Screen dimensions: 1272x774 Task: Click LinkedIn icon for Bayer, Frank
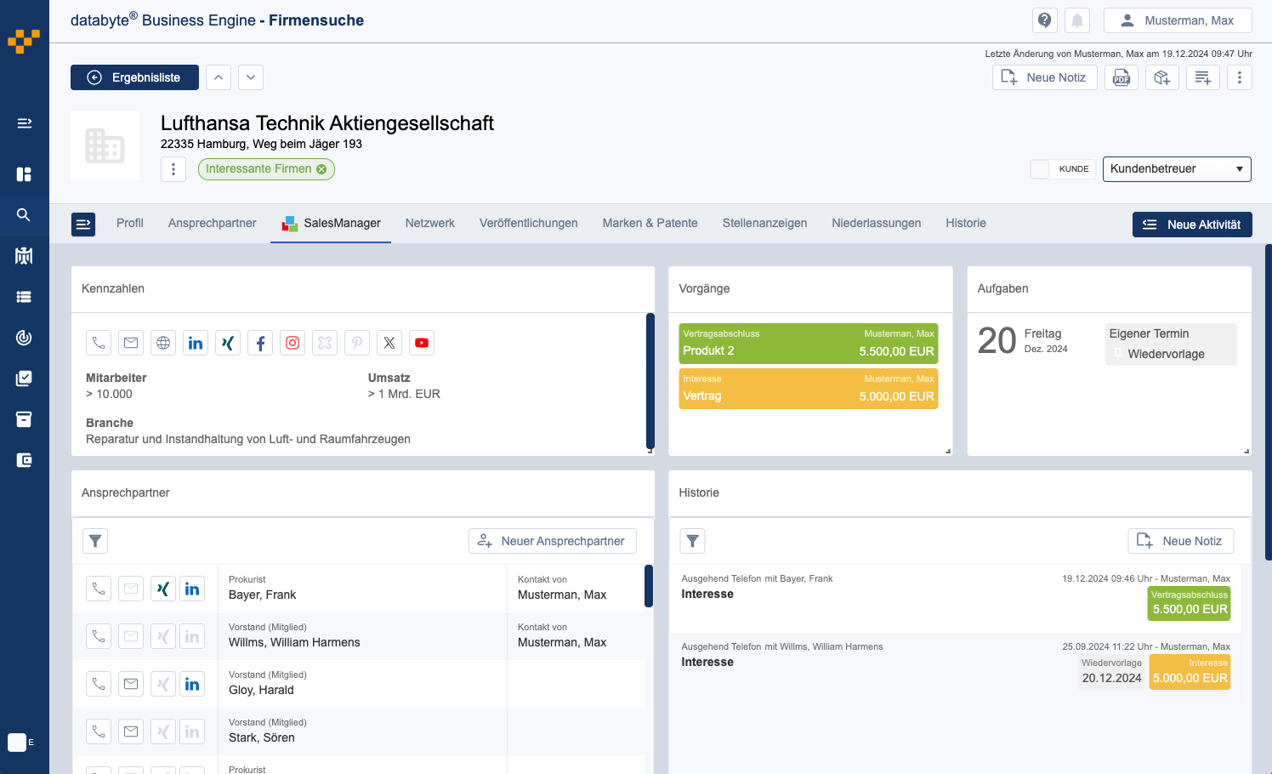point(192,589)
